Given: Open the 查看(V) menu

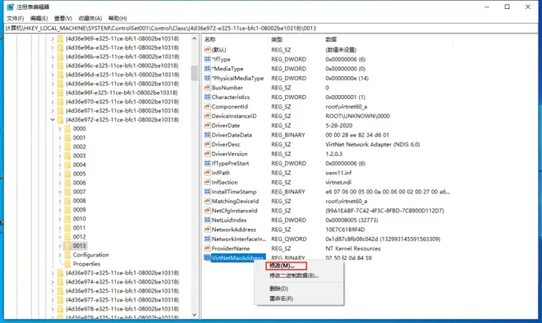Looking at the screenshot, I should 63,18.
